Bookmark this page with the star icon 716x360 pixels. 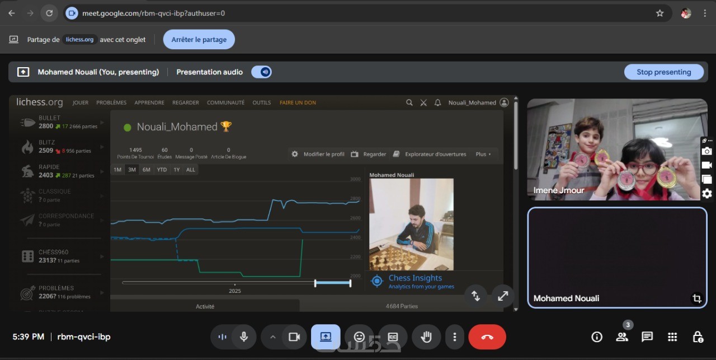pos(660,13)
